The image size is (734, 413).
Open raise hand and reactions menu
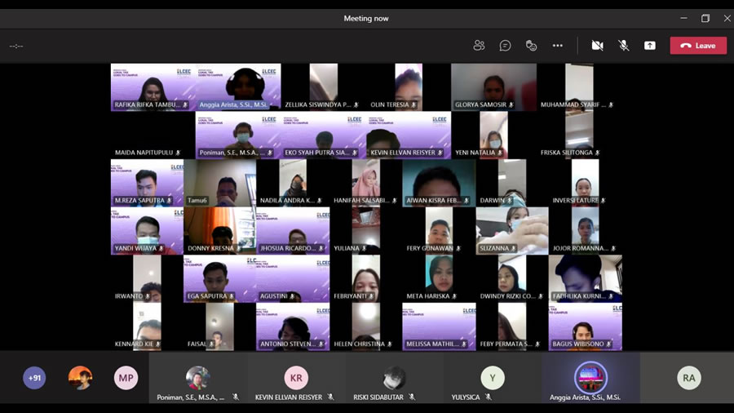click(531, 46)
